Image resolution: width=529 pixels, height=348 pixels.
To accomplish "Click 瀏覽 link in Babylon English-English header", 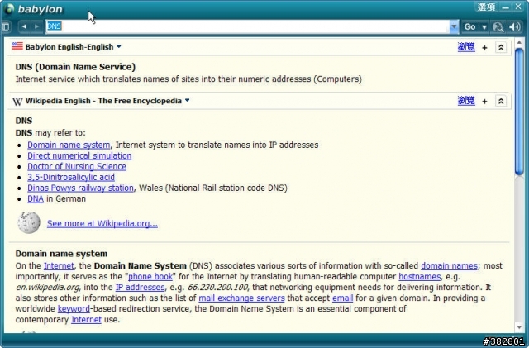I will pos(466,47).
